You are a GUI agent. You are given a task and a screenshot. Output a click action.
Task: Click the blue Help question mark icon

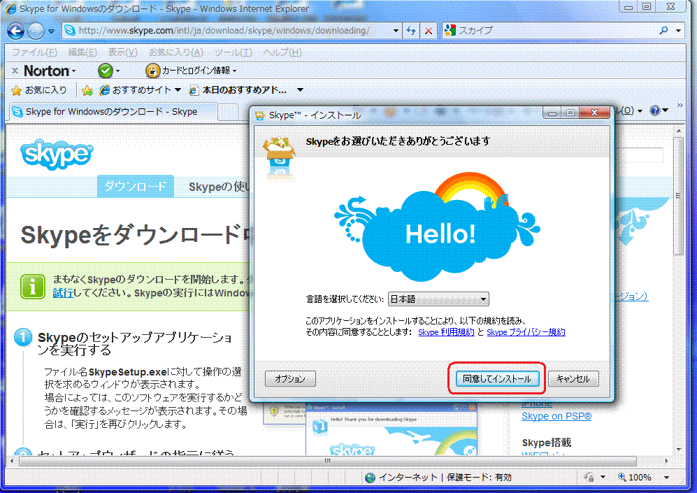point(654,110)
